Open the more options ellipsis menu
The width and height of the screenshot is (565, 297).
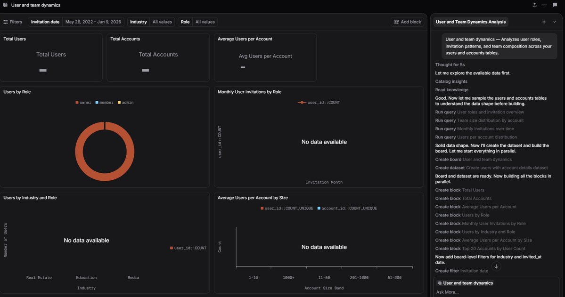tap(544, 5)
